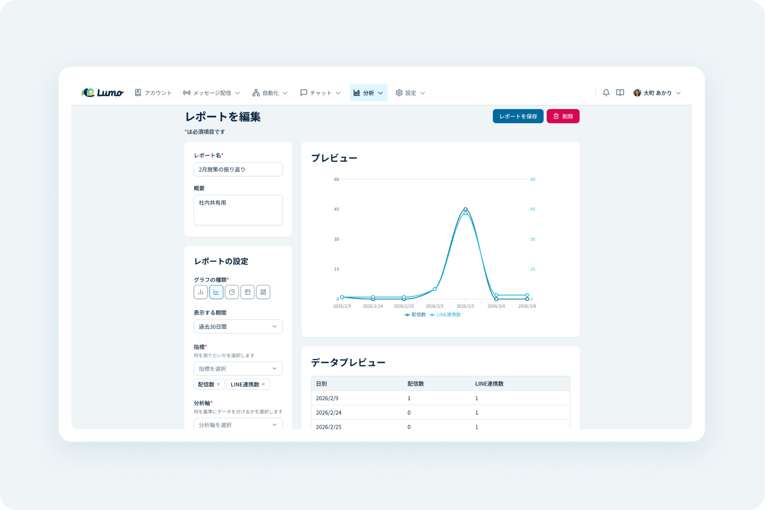Keep the line chart graph type selected
Image resolution: width=765 pixels, height=510 pixels.
tap(216, 292)
